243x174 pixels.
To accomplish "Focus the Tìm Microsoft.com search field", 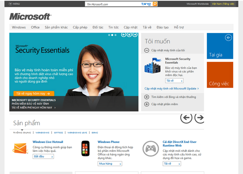I will [113, 4].
